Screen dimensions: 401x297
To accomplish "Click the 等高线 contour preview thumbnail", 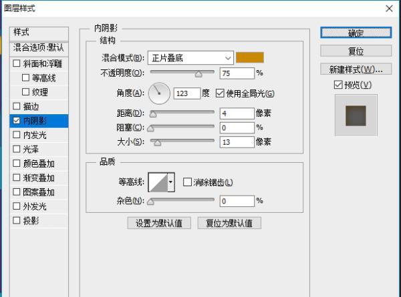I will coord(158,182).
